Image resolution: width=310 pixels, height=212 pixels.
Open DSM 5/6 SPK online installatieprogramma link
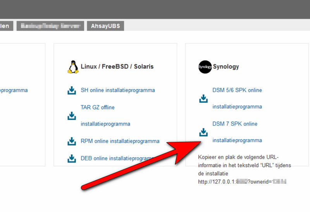(237, 98)
